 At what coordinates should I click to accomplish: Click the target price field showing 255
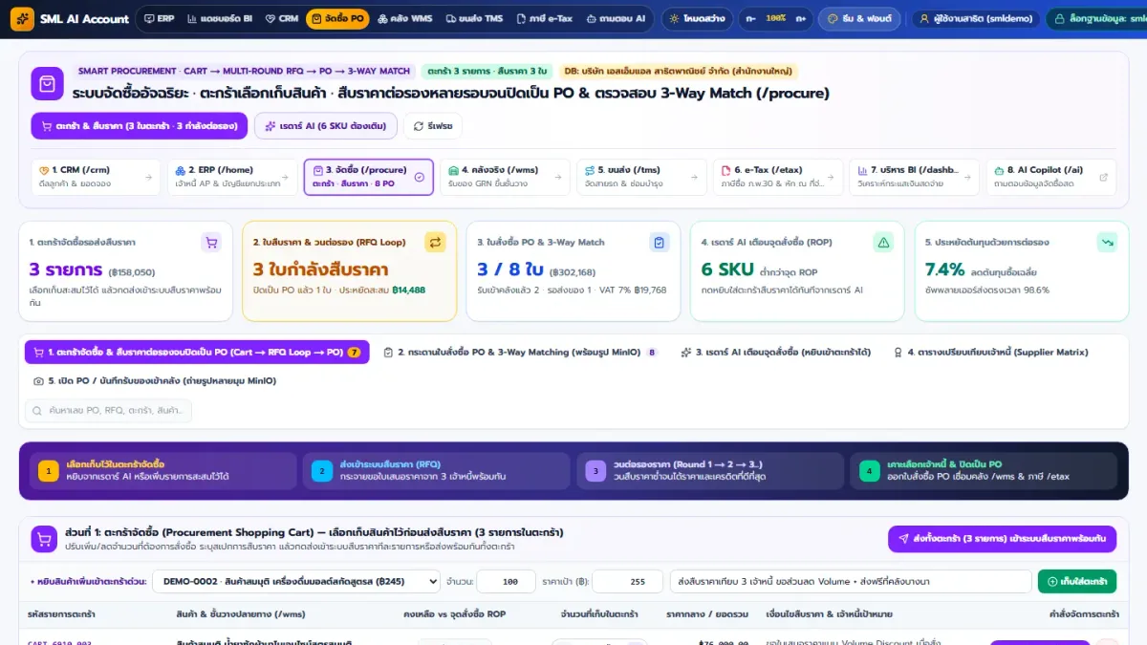tap(628, 581)
